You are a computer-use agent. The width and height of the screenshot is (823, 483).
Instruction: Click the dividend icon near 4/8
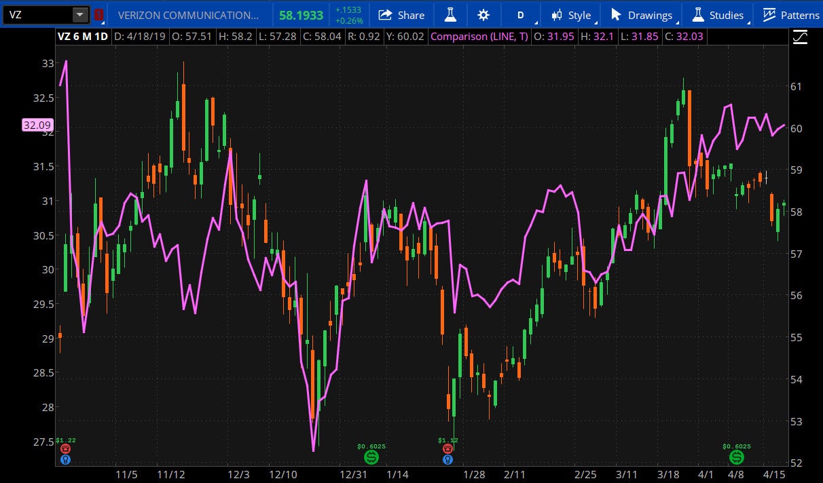(736, 457)
